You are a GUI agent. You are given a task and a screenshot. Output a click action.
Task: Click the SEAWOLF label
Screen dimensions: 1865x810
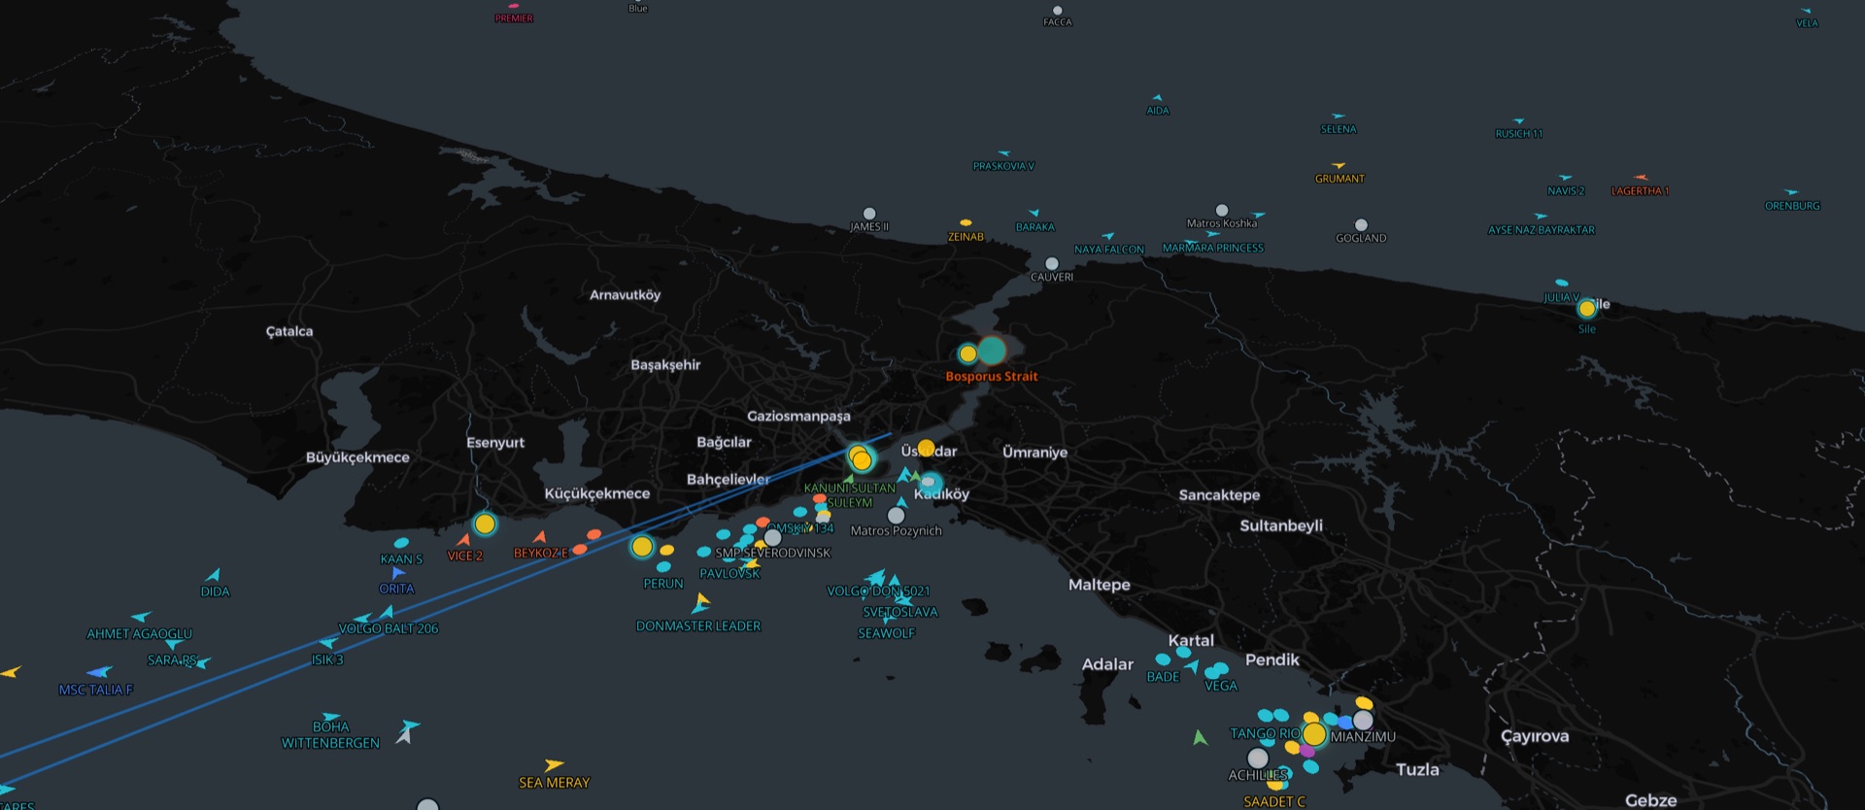tap(887, 633)
